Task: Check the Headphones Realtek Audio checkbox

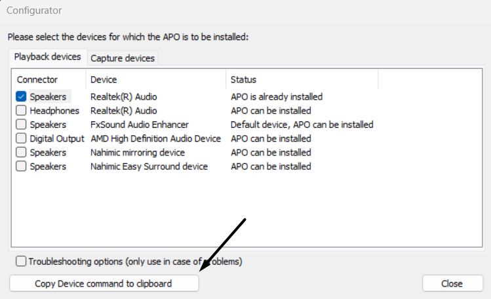Action: [21, 111]
